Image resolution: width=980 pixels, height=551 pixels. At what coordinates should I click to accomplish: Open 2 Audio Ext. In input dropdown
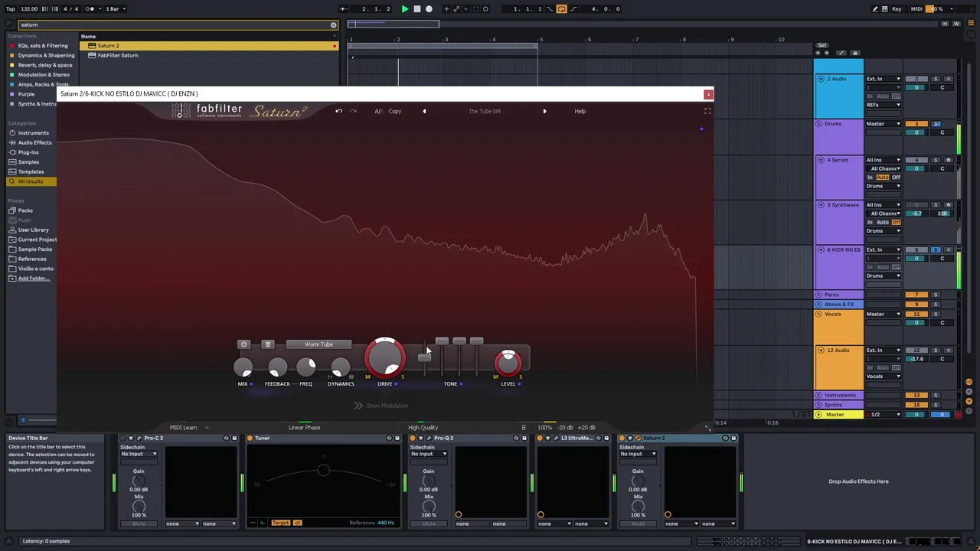click(x=884, y=79)
